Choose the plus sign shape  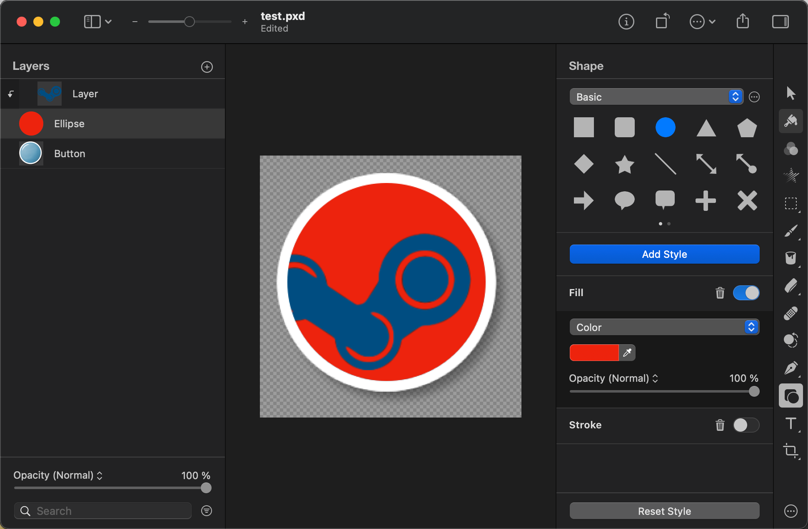click(706, 200)
